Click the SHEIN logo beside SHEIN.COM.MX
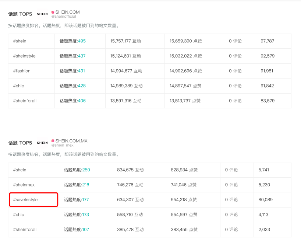This screenshot has width=301, height=244. coord(42,143)
